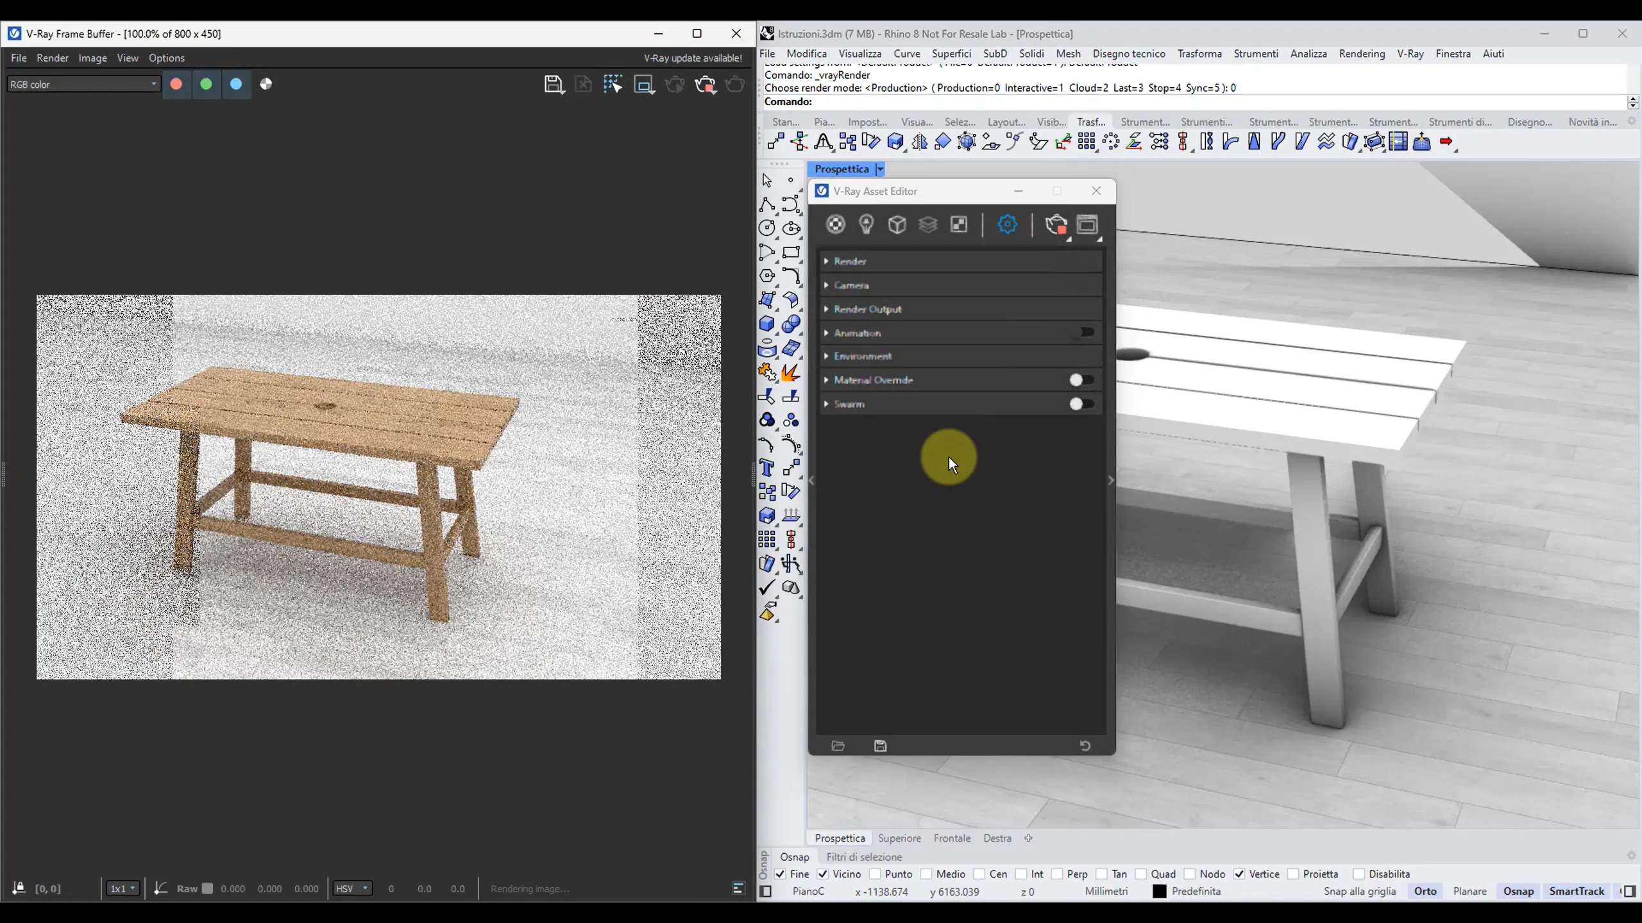
Task: Expand the Camera settings section
Action: pyautogui.click(x=851, y=285)
